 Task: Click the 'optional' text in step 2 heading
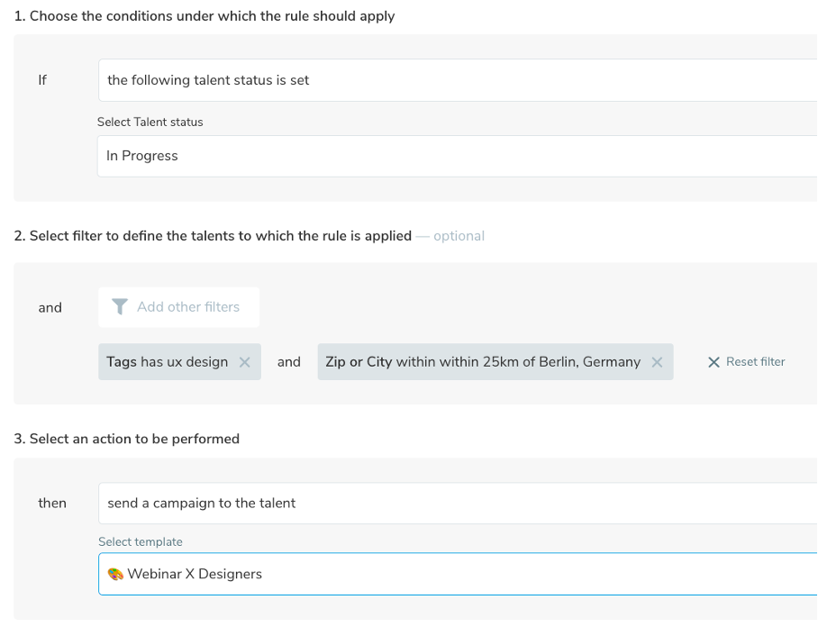coord(459,236)
